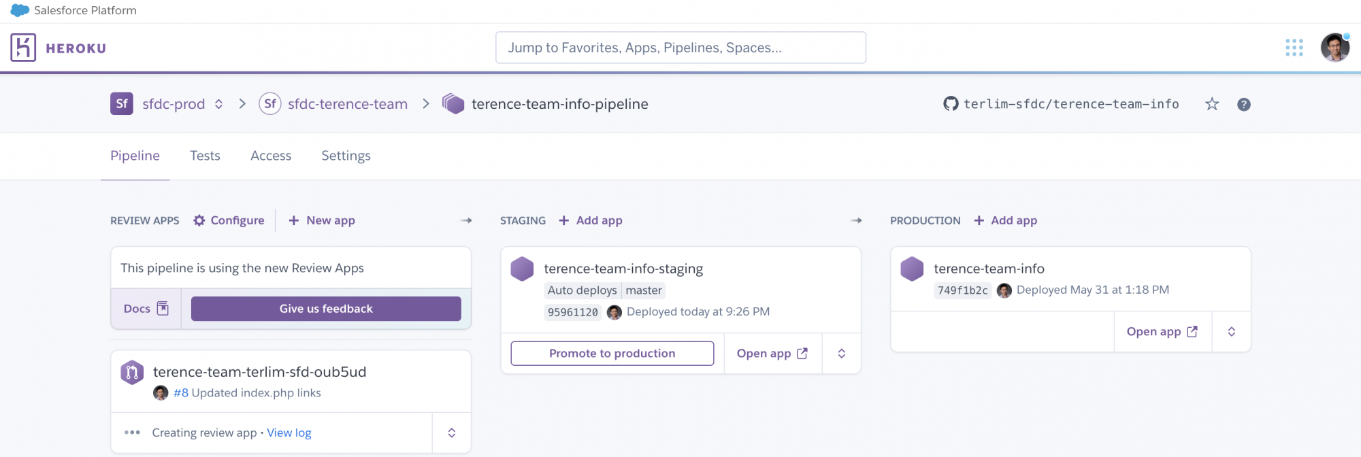Click the external link icon in production Open app

pos(1192,332)
